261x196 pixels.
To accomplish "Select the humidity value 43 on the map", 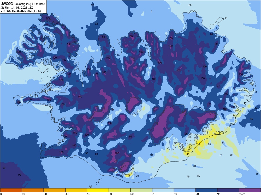I will [x=188, y=154].
